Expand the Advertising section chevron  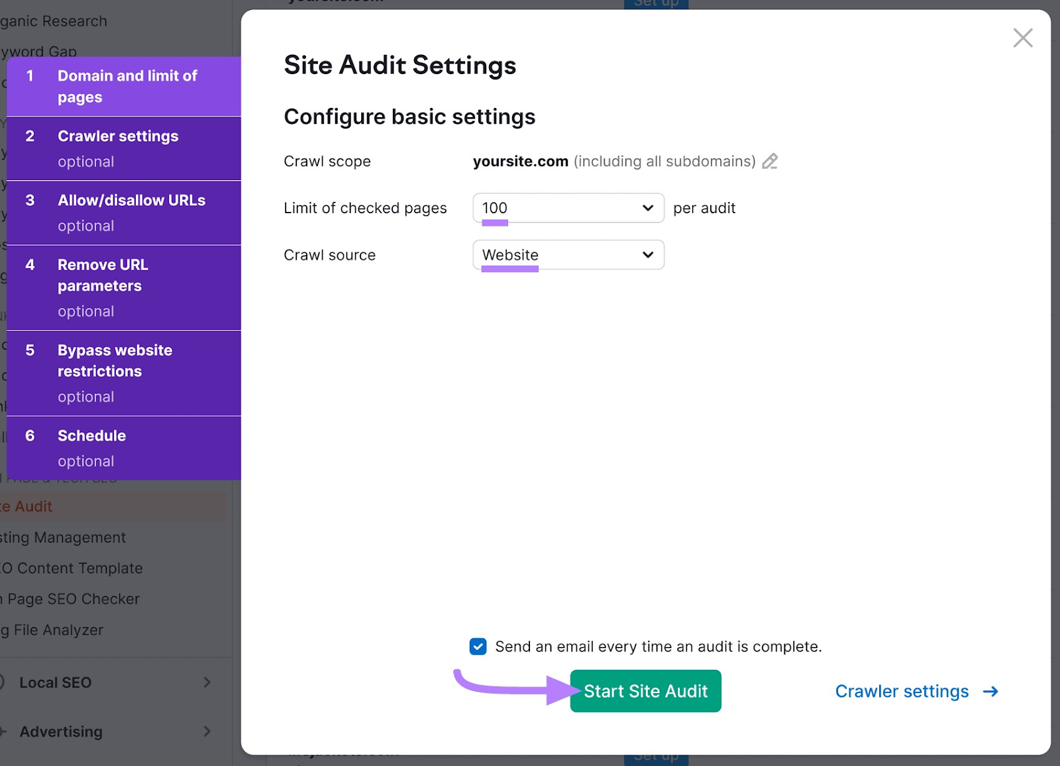point(208,732)
